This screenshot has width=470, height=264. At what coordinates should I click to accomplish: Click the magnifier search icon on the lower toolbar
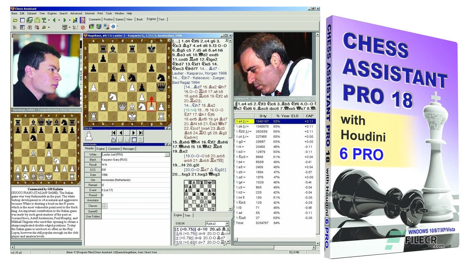(x=44, y=26)
